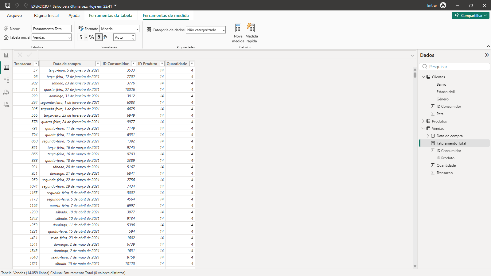Collapse the ribbon chevron

pyautogui.click(x=488, y=46)
